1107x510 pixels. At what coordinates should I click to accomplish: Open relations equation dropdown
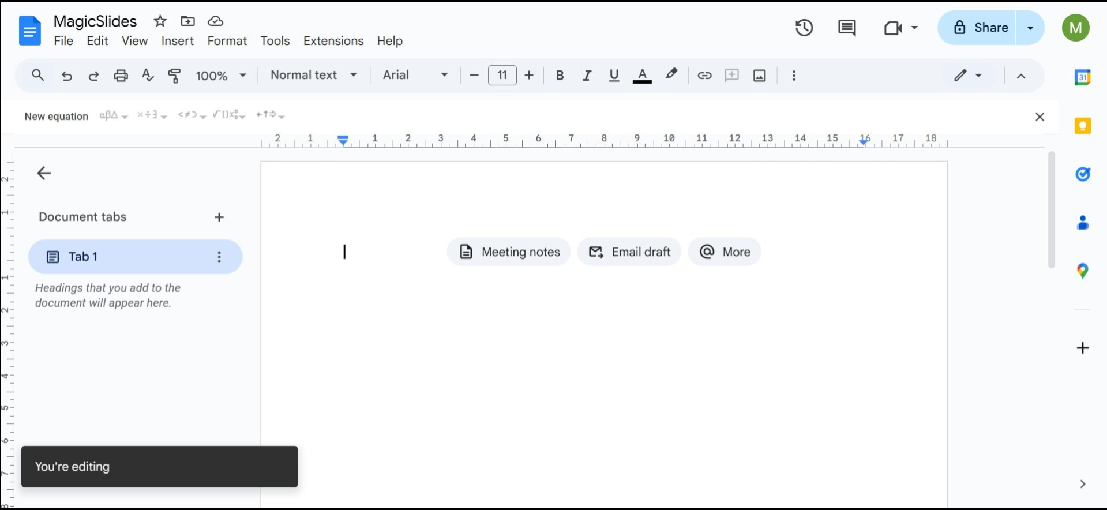192,115
